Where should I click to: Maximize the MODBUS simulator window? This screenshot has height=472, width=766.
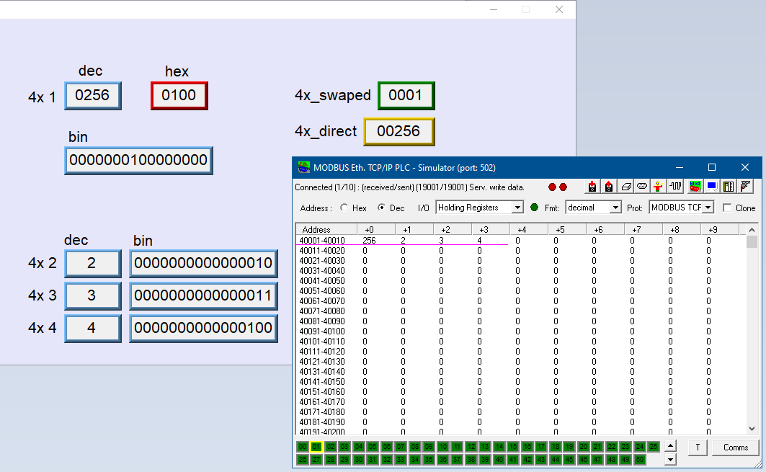(712, 168)
